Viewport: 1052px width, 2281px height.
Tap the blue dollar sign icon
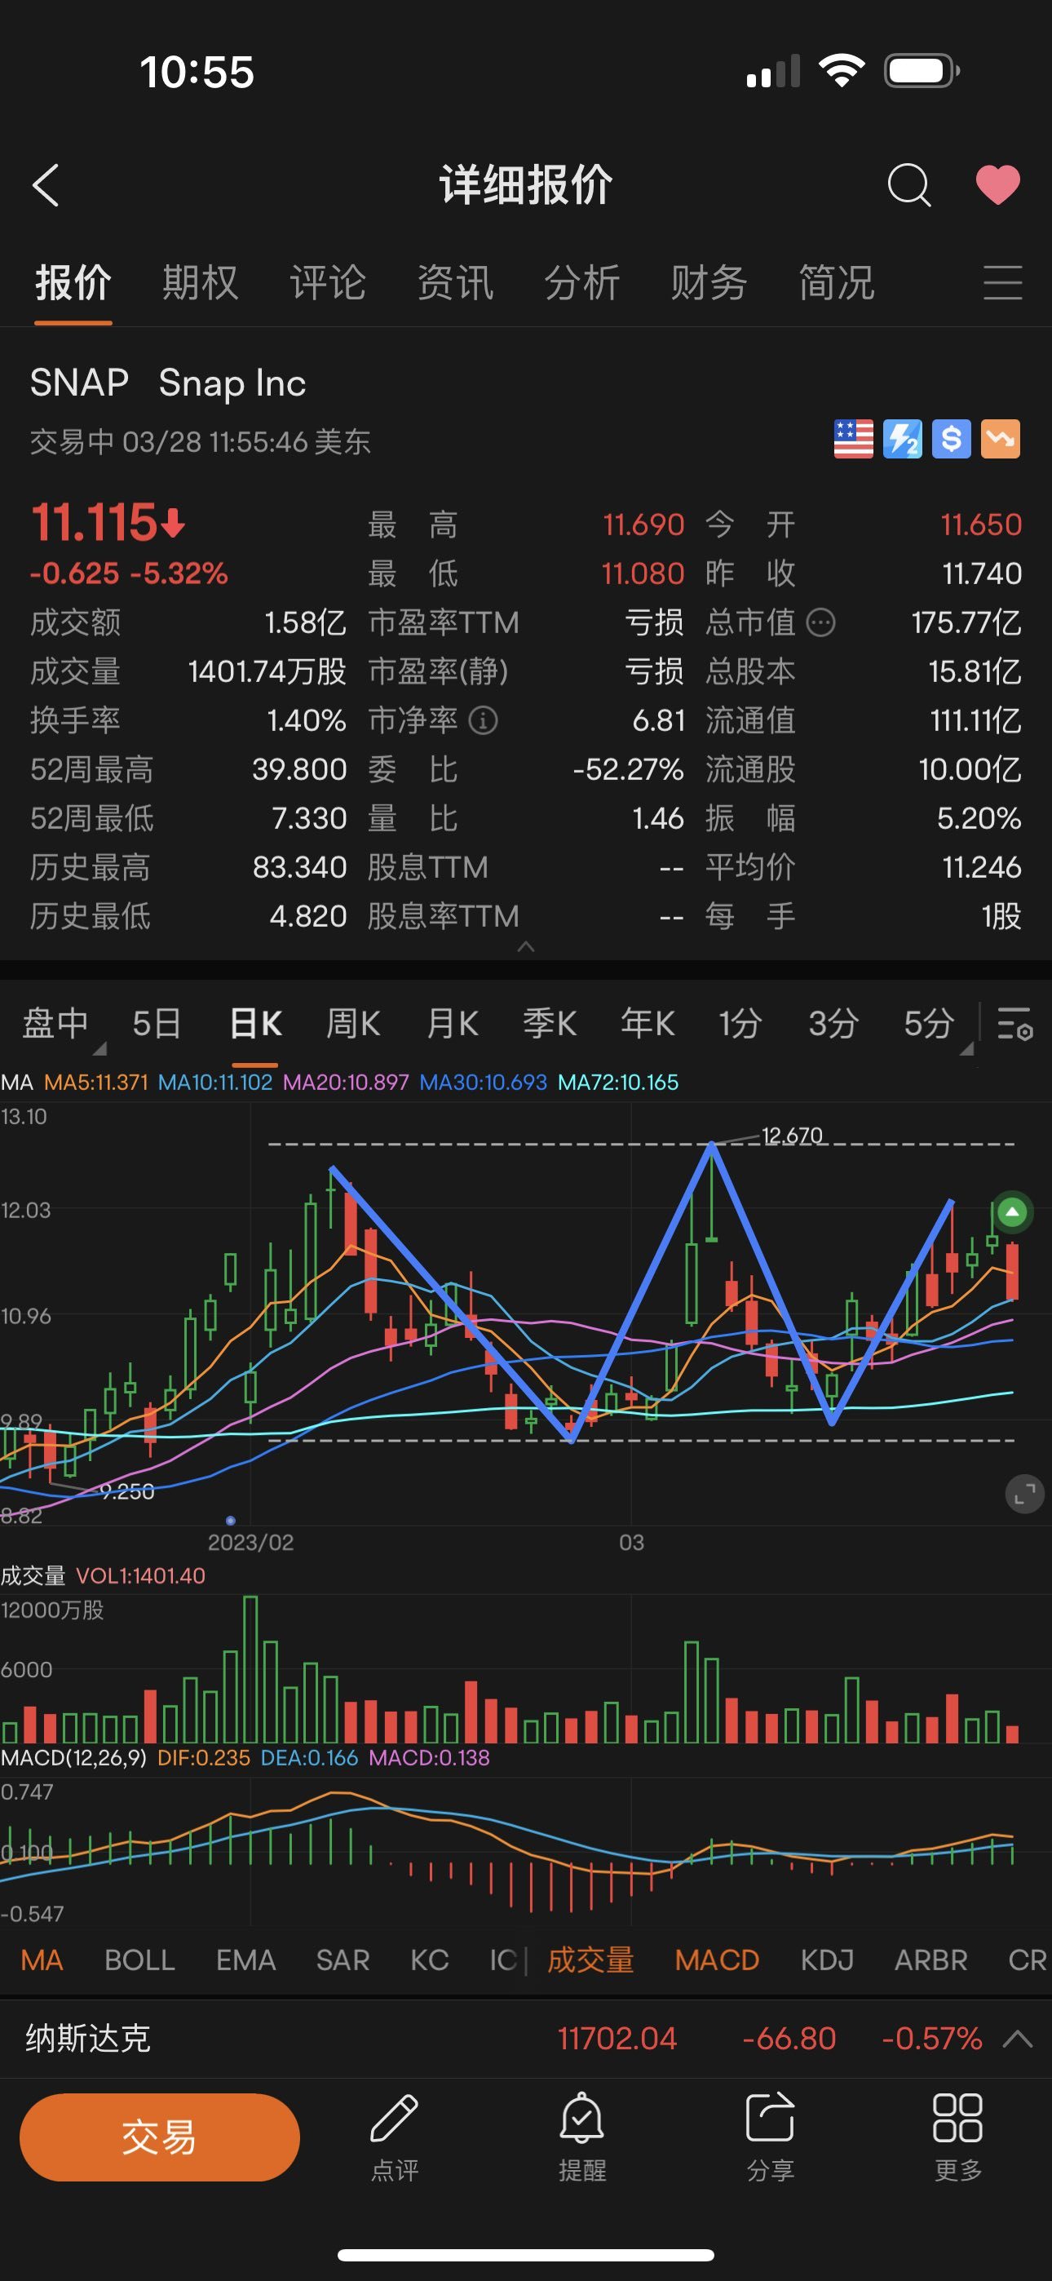tap(951, 439)
